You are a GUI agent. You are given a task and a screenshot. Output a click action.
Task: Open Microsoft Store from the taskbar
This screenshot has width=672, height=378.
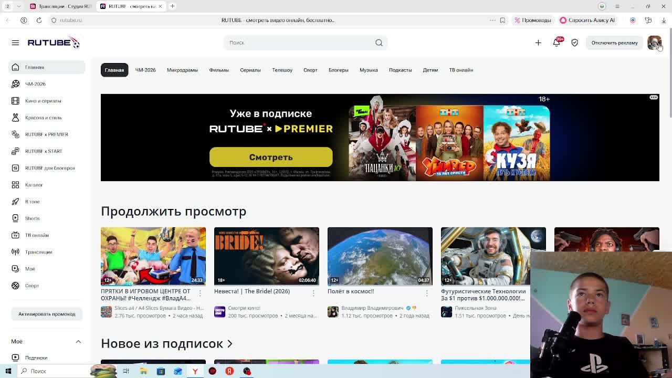coord(161,371)
